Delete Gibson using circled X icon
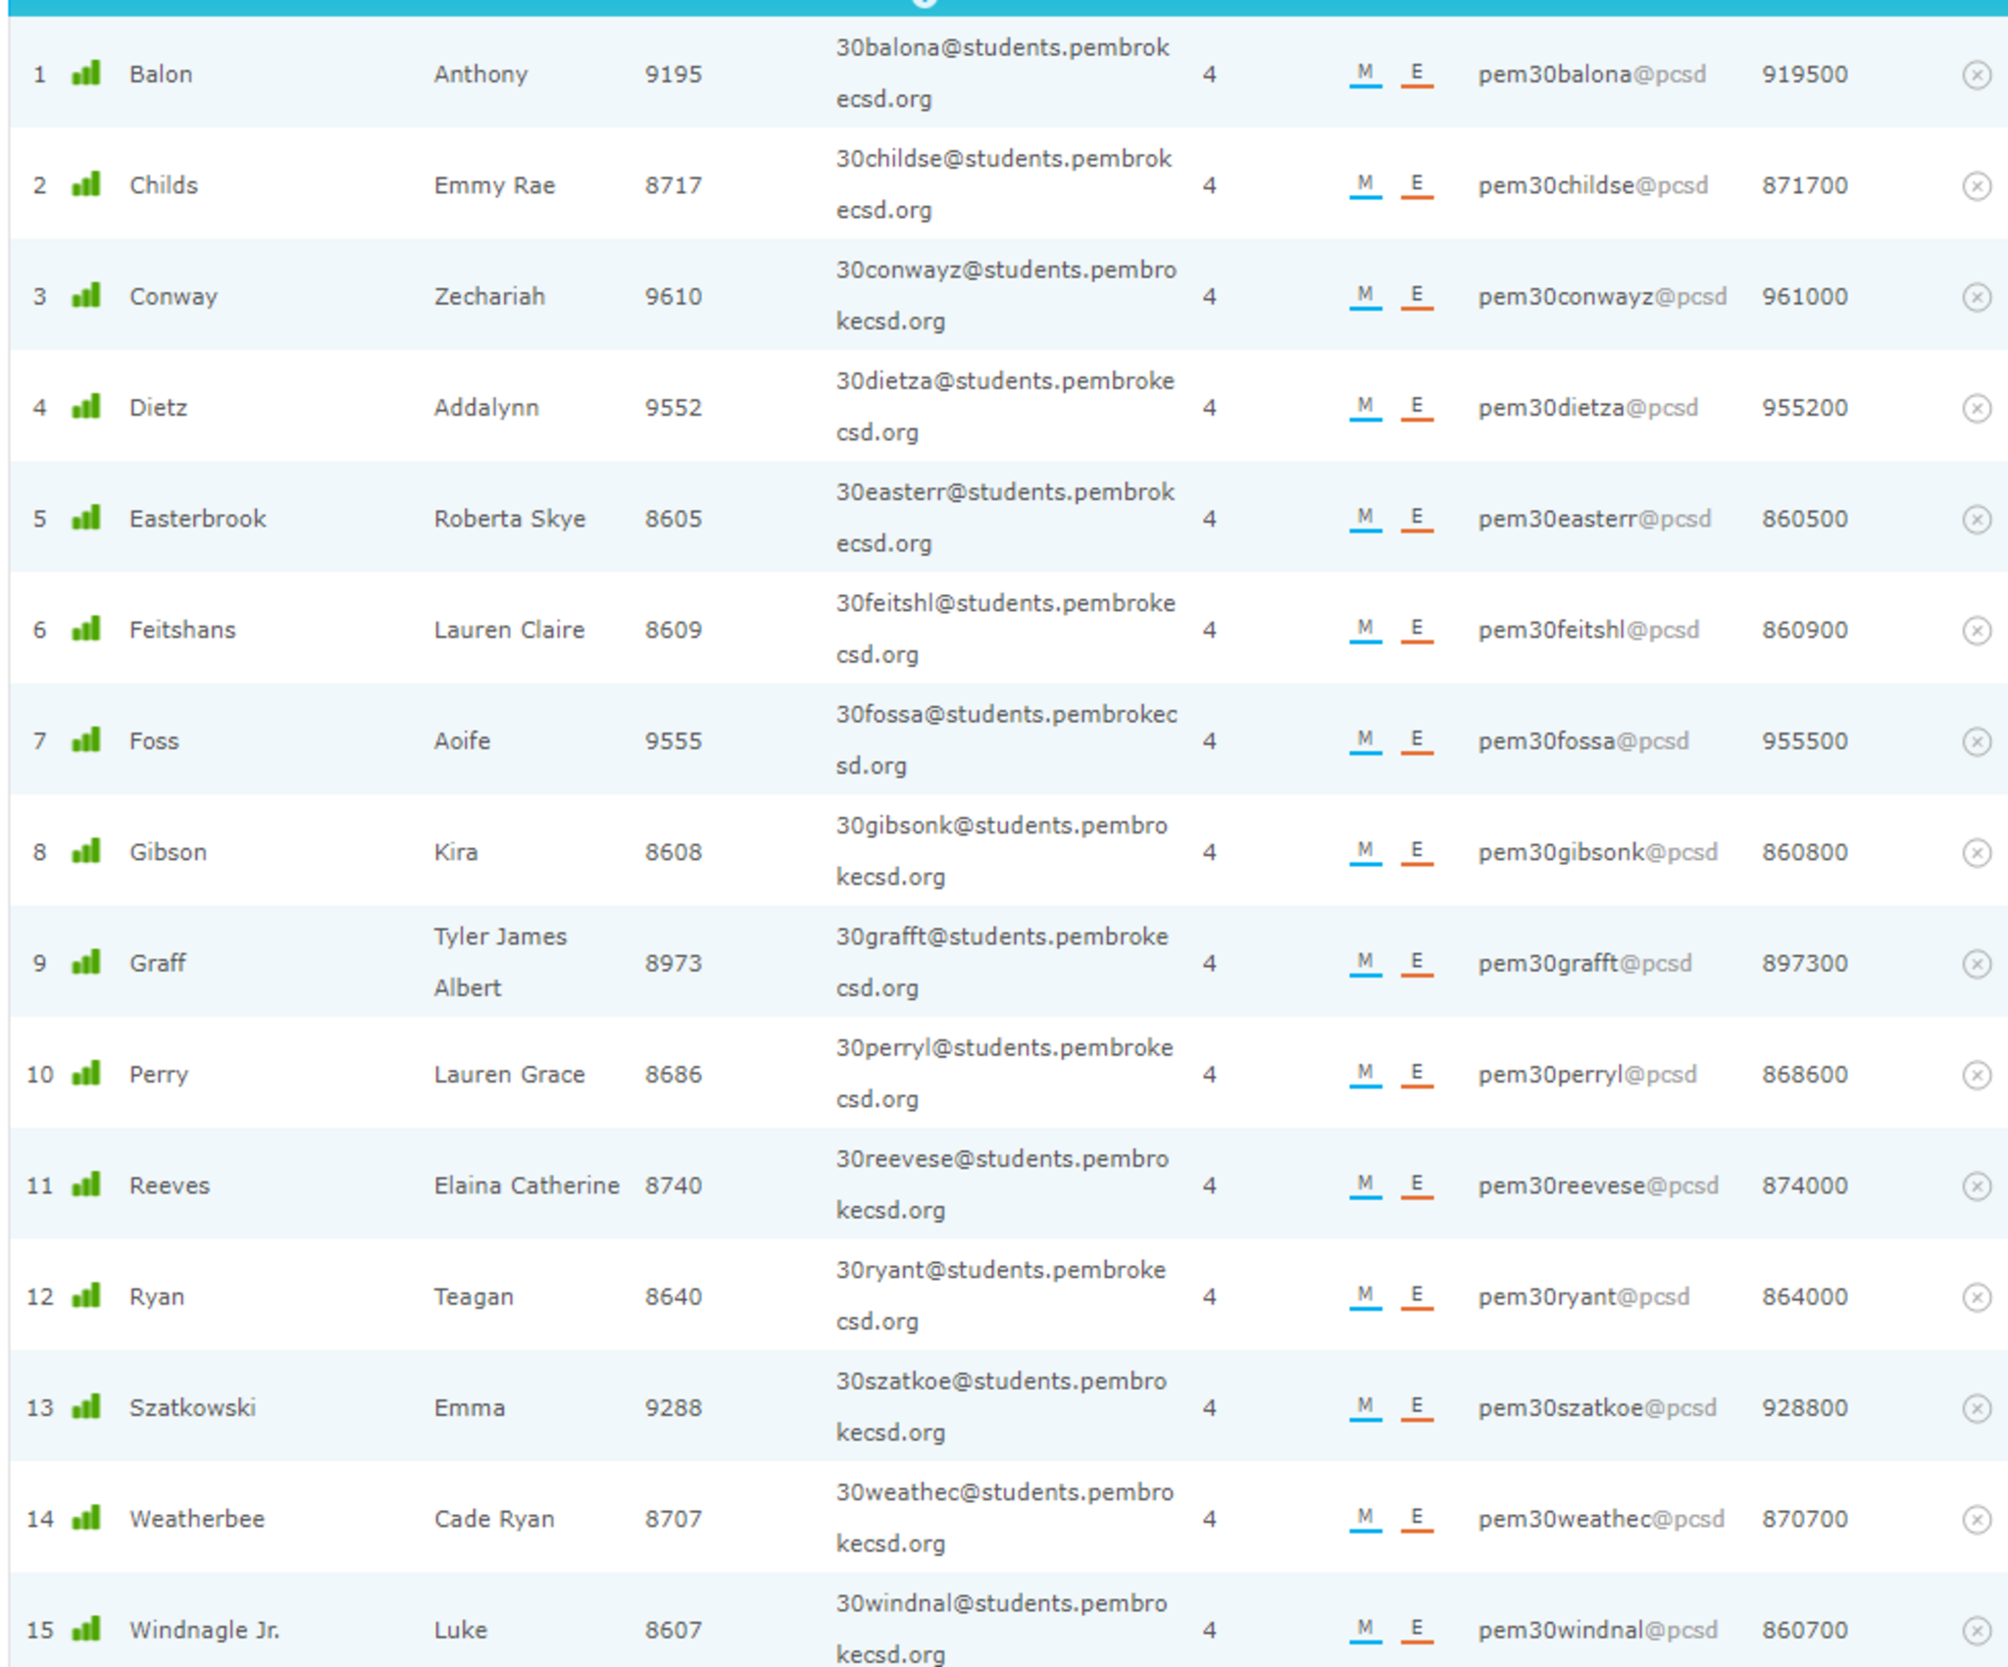This screenshot has height=1667, width=2008. coord(1976,852)
